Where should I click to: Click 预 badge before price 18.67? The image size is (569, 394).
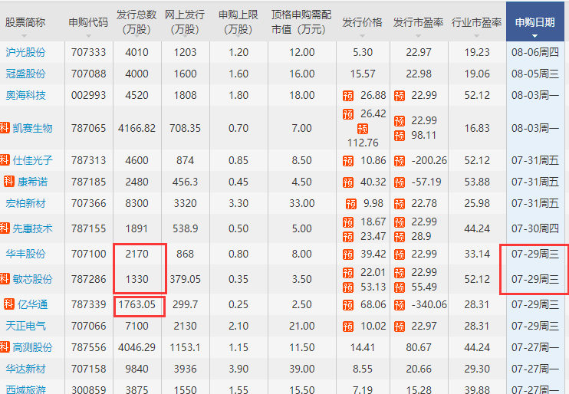(x=348, y=222)
